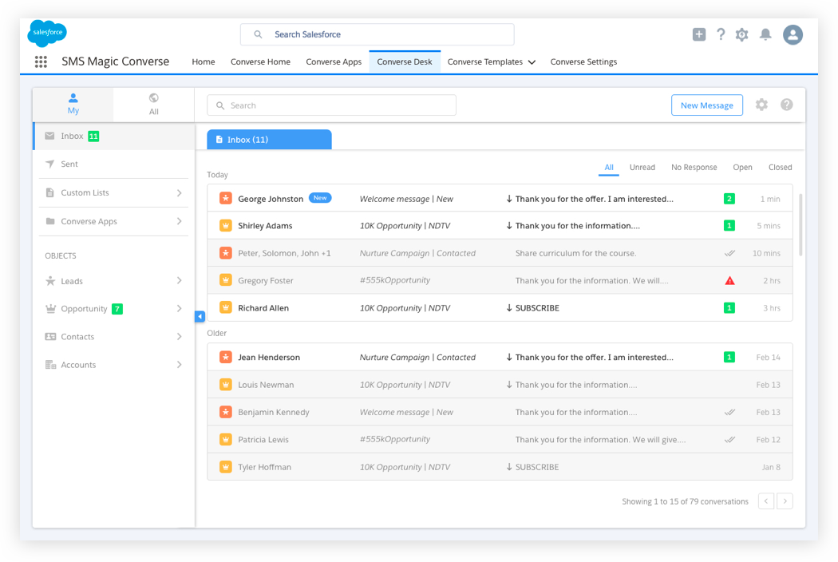Click the Opportunity count badge 7

[117, 308]
